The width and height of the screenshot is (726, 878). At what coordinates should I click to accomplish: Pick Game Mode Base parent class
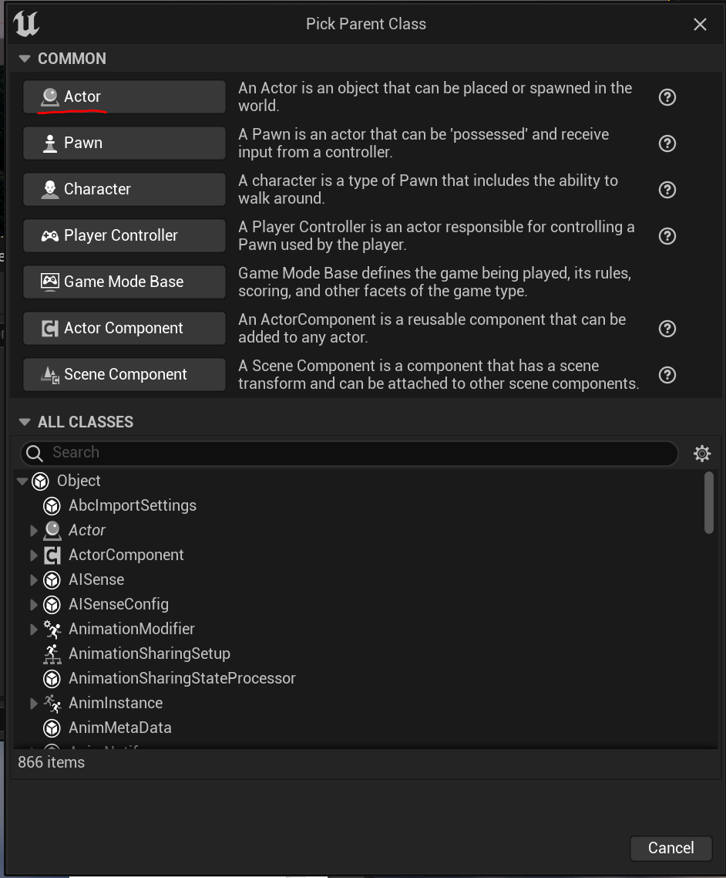point(124,282)
